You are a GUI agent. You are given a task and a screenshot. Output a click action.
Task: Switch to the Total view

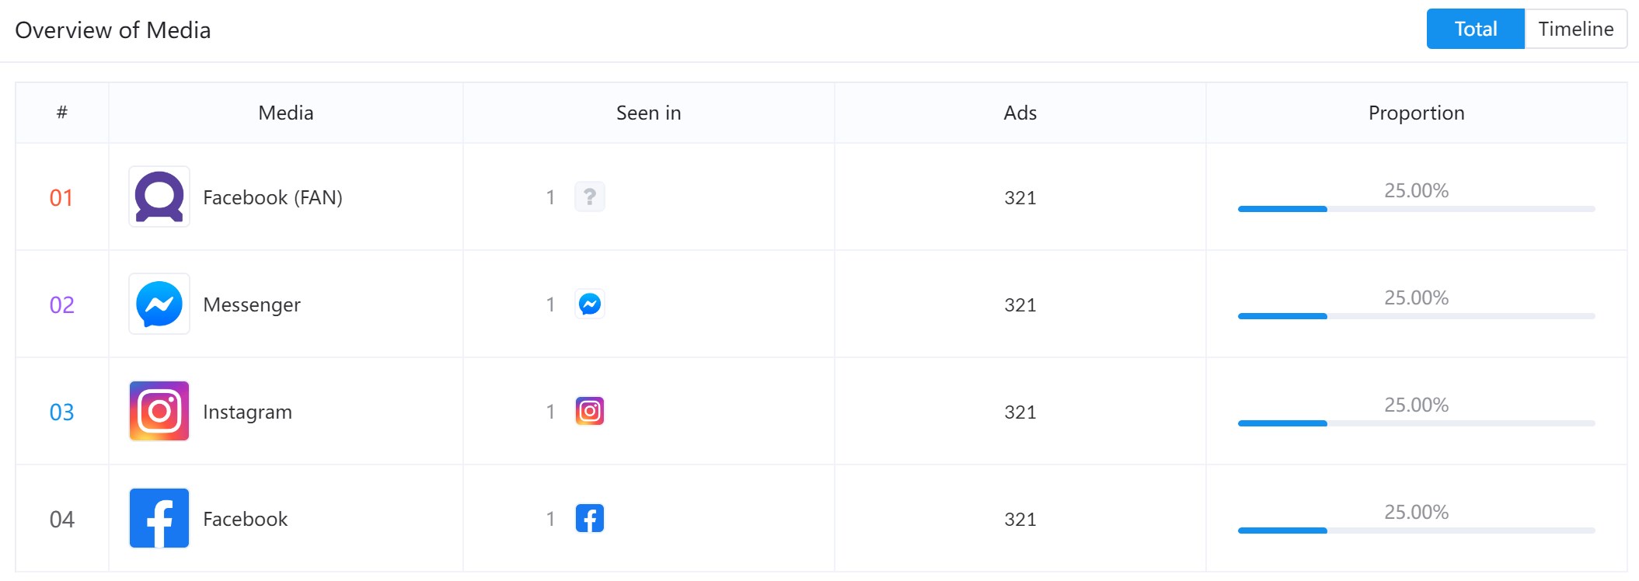(1476, 29)
